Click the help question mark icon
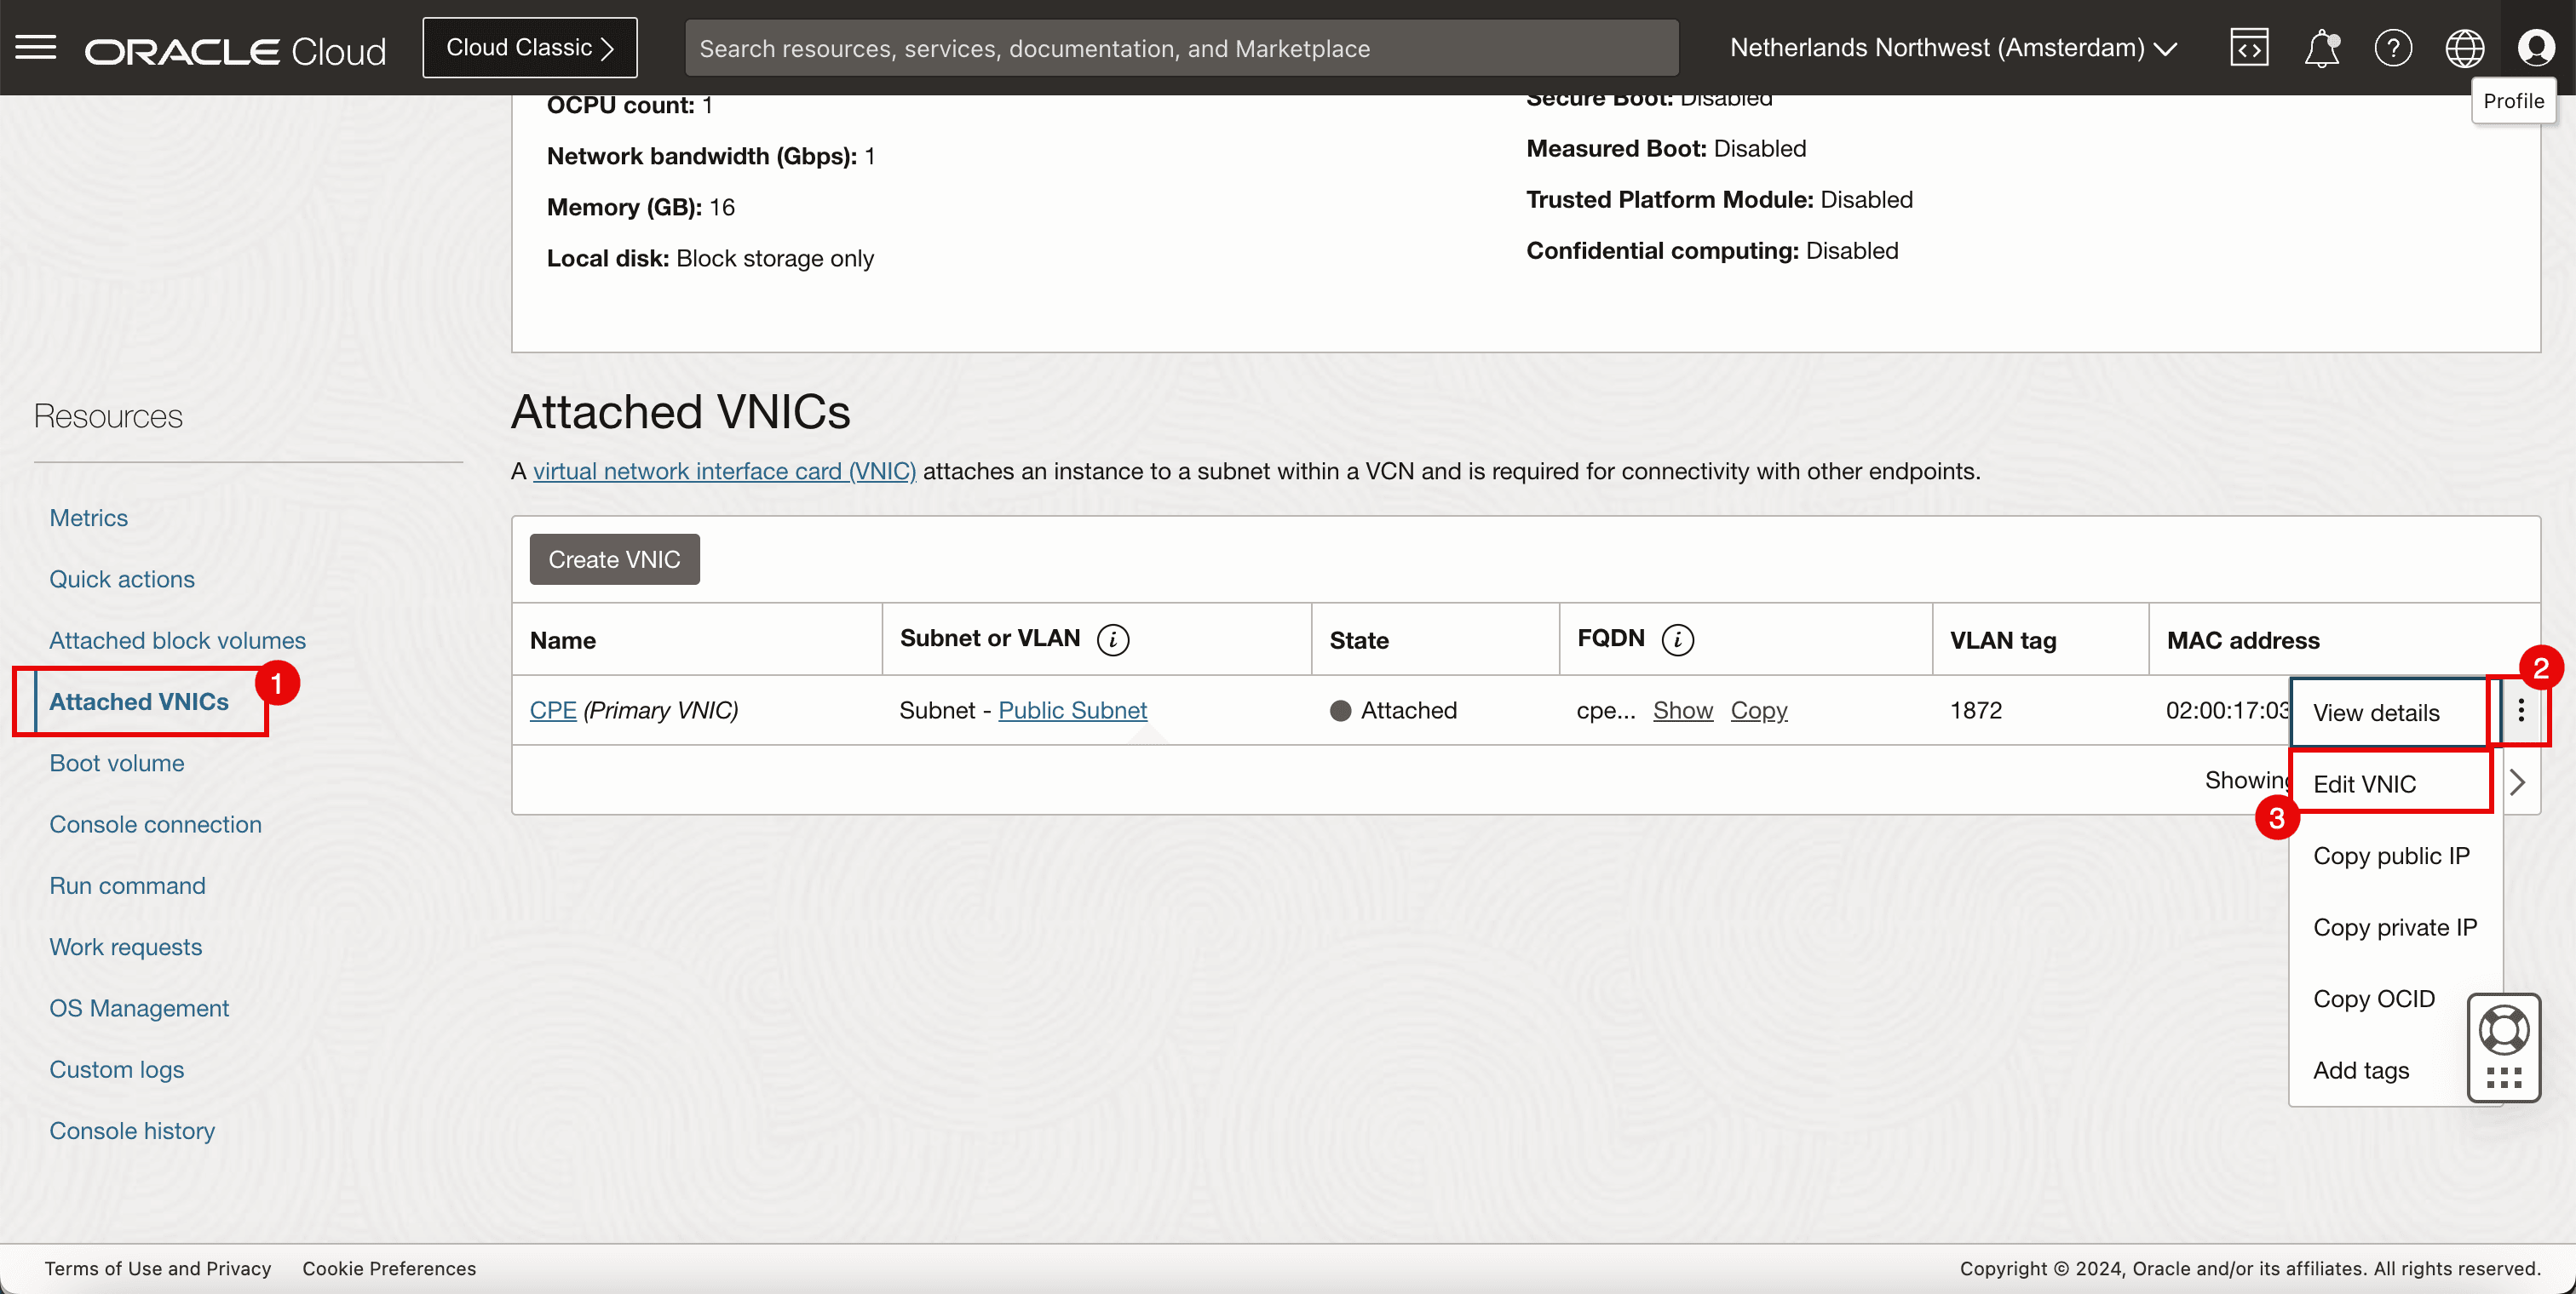This screenshot has height=1294, width=2576. 2392,47
